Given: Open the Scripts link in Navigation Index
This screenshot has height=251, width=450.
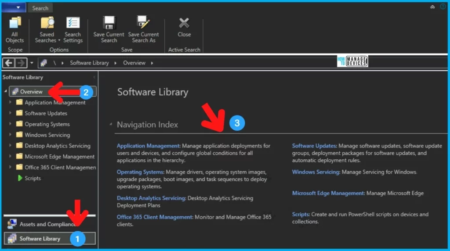Looking at the screenshot, I should pos(300,214).
